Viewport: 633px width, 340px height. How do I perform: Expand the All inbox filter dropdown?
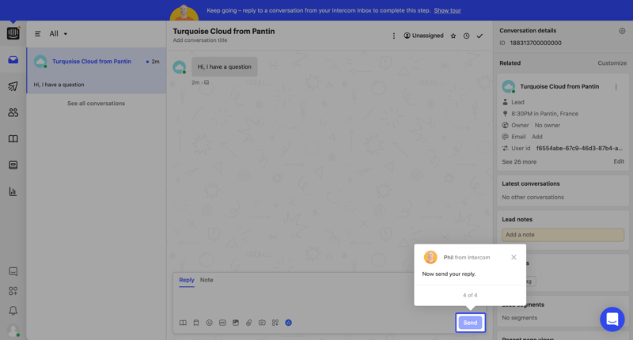pos(59,34)
